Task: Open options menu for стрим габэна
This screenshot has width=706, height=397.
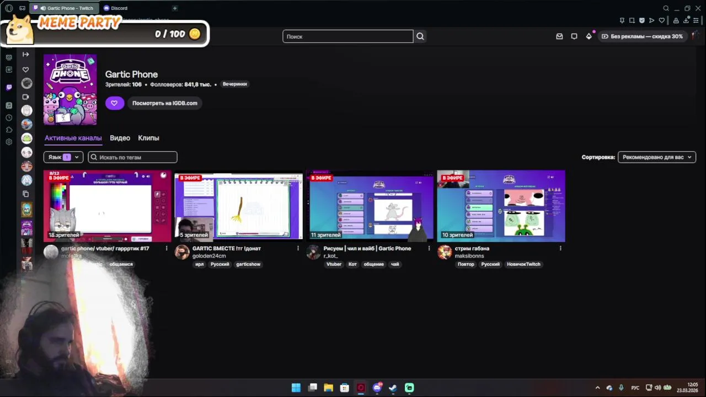Action: tap(560, 249)
